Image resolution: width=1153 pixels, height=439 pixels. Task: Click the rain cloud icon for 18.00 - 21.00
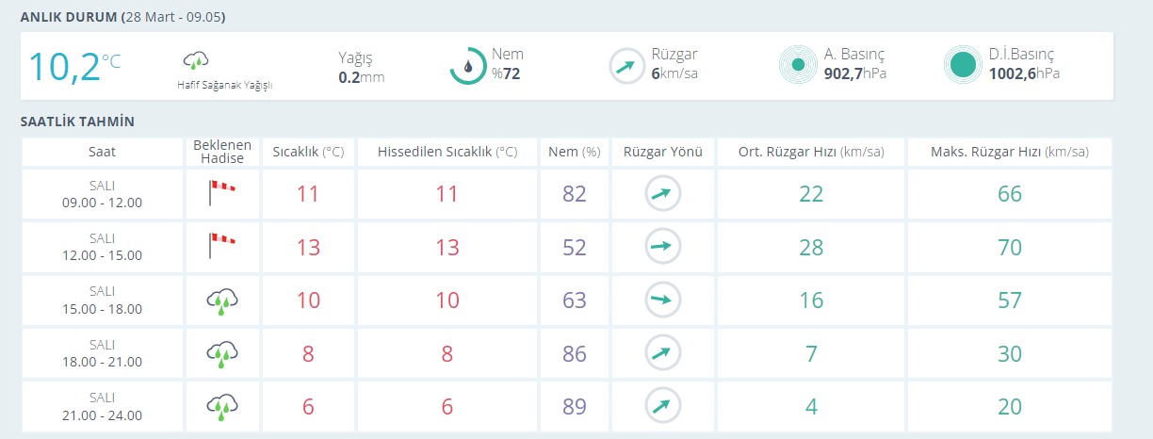tap(222, 354)
